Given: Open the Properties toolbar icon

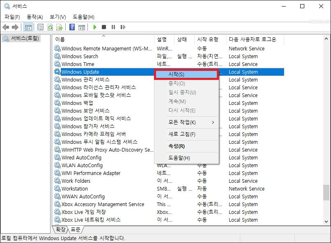Looking at the screenshot, I should coord(40,27).
